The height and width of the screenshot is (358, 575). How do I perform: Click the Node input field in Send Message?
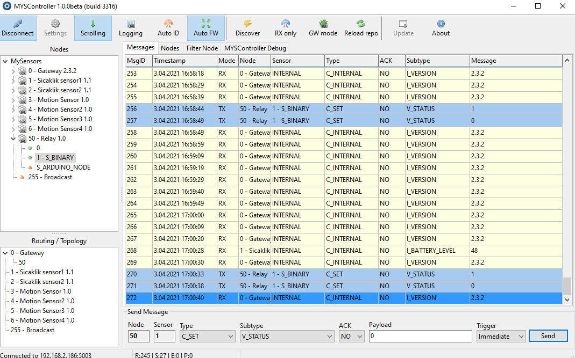coord(139,336)
